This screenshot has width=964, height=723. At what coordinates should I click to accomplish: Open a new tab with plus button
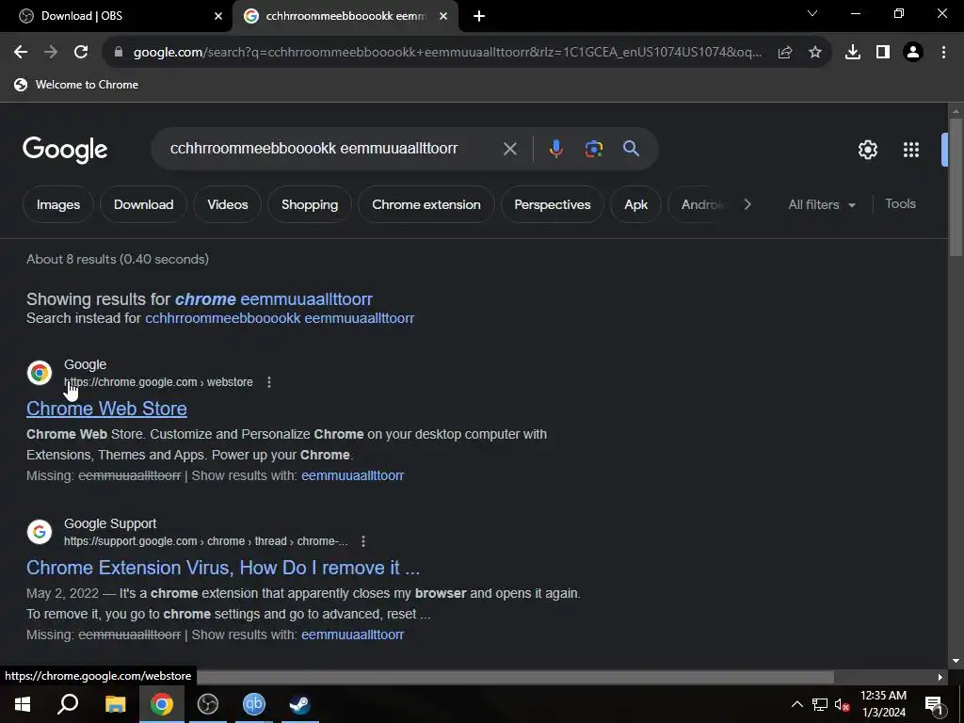479,16
